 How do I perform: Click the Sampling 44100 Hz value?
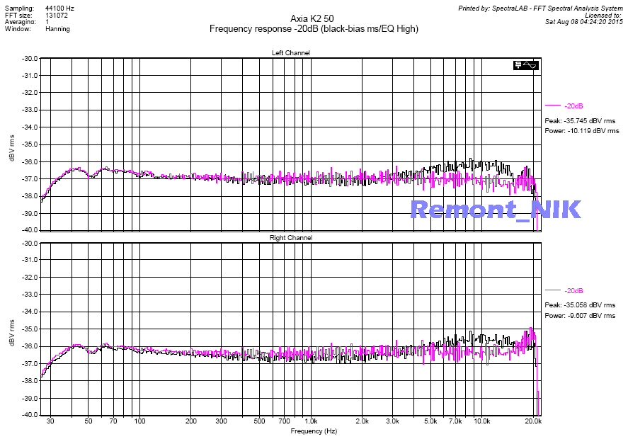click(x=60, y=8)
